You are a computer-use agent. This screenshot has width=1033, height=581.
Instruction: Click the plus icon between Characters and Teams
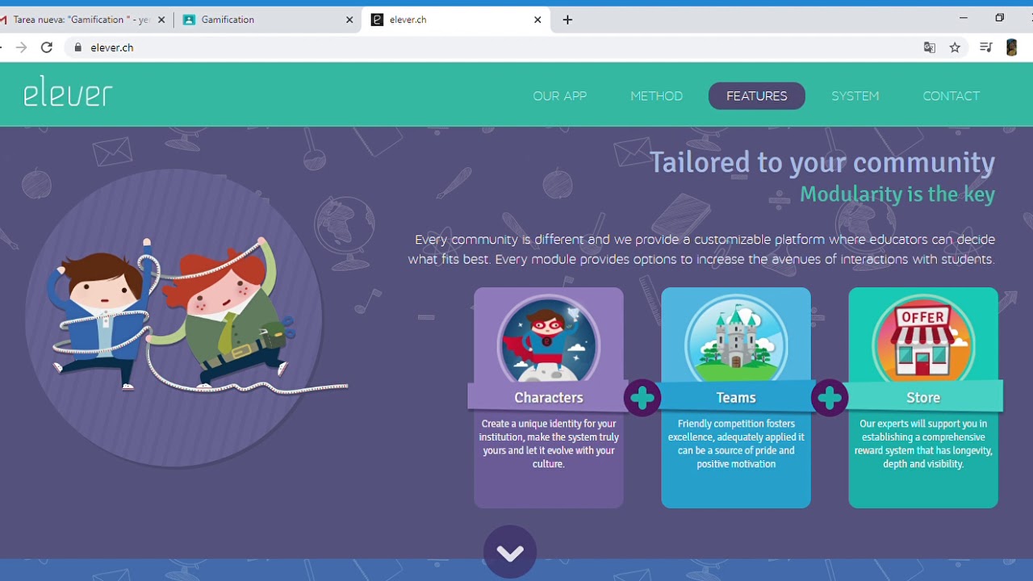[642, 398]
